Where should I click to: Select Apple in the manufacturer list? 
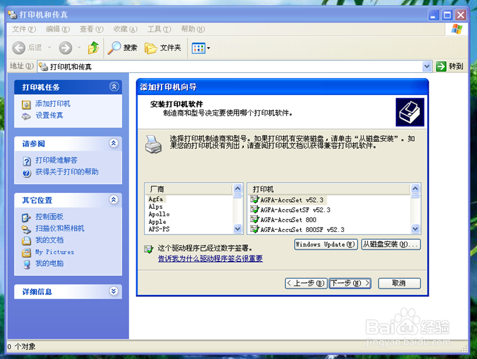pos(157,222)
